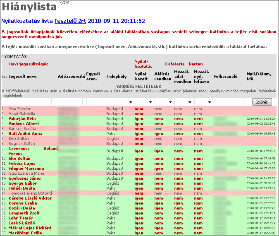The width and height of the screenshot is (279, 236).
Task: Open the Nyilatkoztatás header link
Action: point(143,64)
